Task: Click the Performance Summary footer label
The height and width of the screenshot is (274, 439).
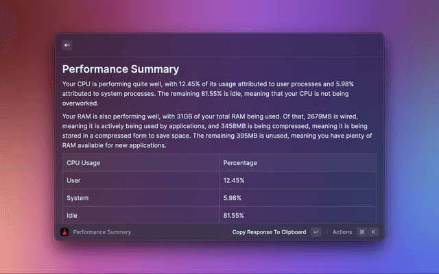Action: pos(102,232)
